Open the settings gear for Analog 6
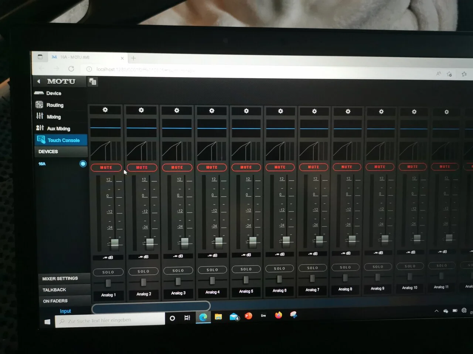473x354 pixels. (x=280, y=111)
